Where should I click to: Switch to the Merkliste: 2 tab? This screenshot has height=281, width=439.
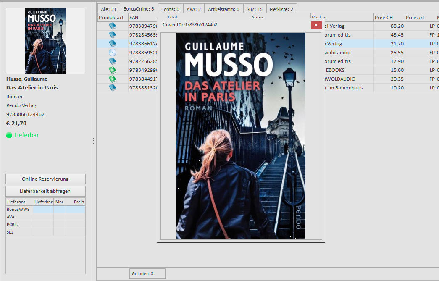tap(281, 9)
